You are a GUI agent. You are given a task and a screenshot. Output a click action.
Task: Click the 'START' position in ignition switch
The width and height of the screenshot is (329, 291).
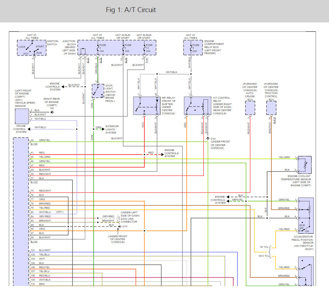(40, 46)
